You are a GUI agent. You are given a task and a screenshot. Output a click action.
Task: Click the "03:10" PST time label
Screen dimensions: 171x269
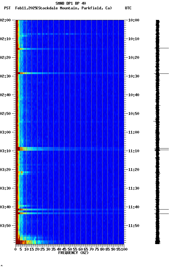[x=5, y=151]
